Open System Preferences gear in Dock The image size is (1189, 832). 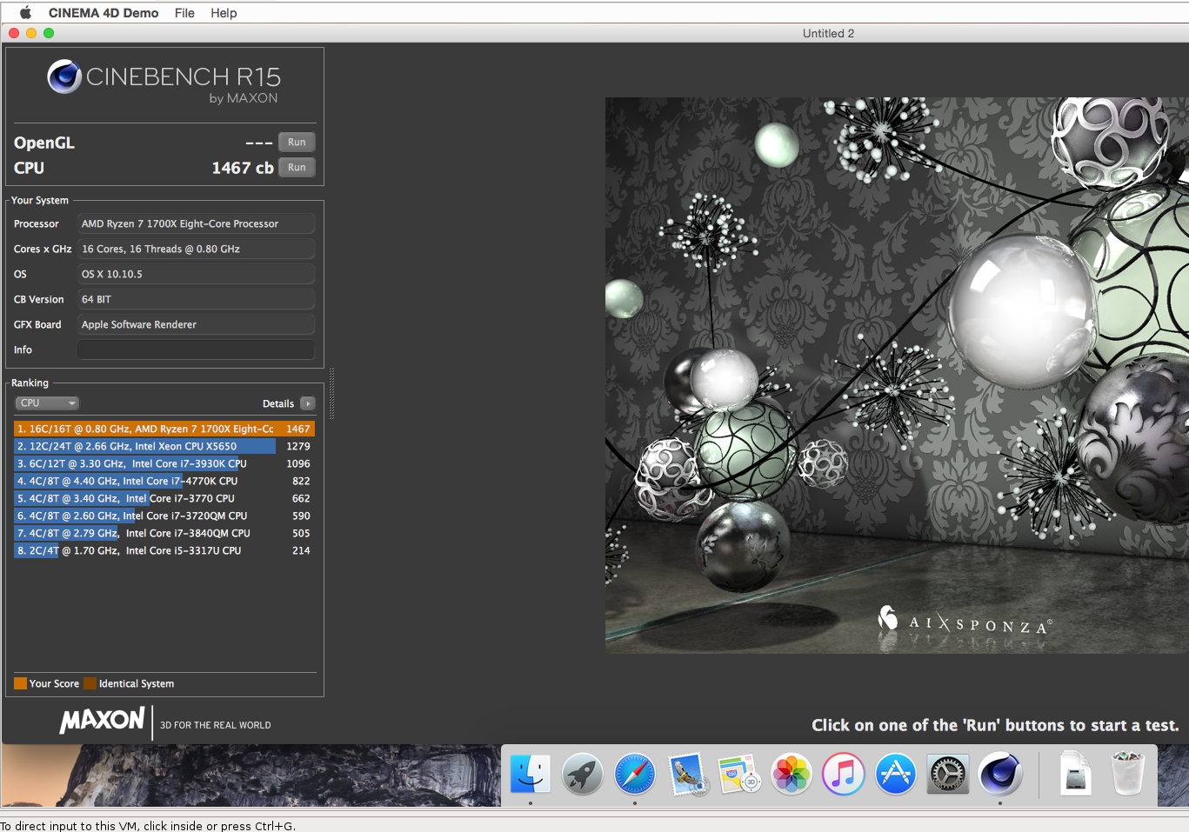(x=948, y=774)
